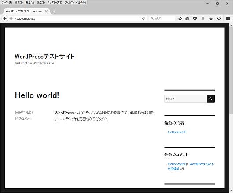Image resolution: width=233 pixels, height=193 pixels.
Task: Open the ツール menu
Action: [69, 2]
